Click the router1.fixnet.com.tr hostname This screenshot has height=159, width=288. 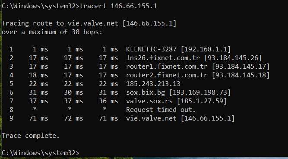coord(167,67)
